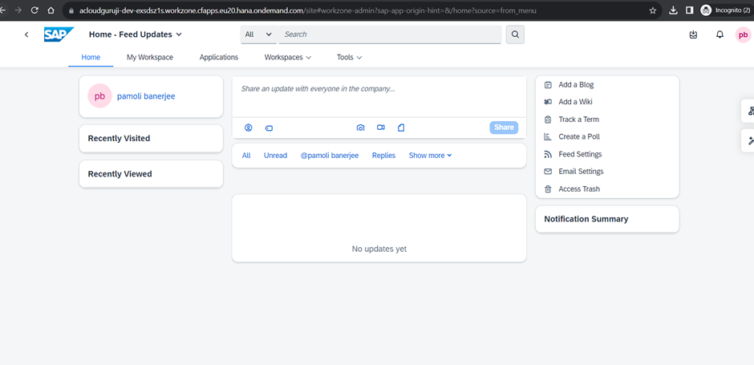Expand the Workspaces menu
Image resolution: width=754 pixels, height=365 pixels.
click(x=288, y=57)
